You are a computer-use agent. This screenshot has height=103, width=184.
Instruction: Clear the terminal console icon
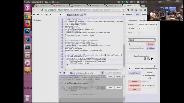tap(64, 73)
